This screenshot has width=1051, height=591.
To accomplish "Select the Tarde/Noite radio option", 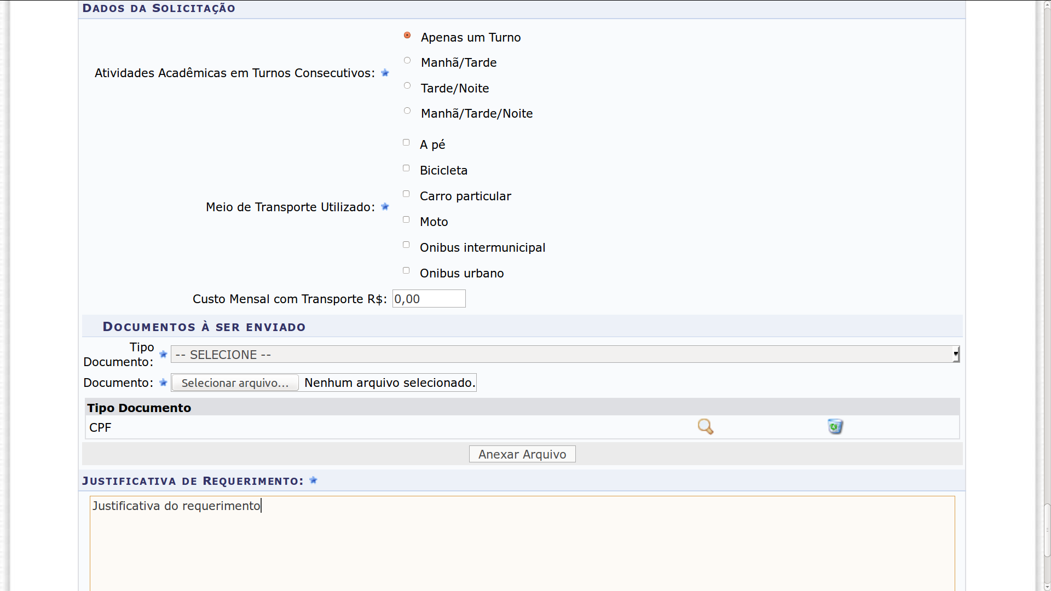I will coord(407,86).
